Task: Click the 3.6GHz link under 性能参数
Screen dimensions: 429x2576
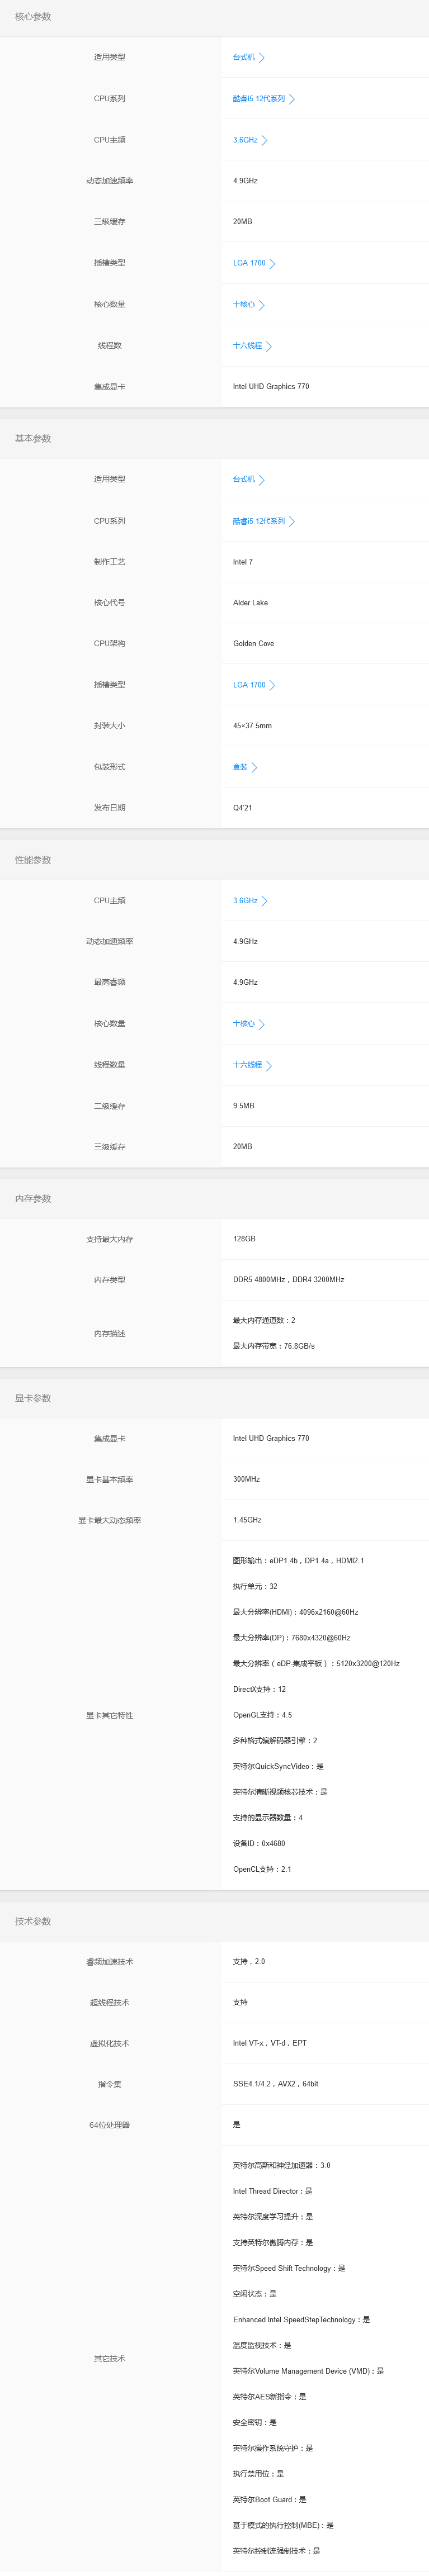Action: pyautogui.click(x=243, y=900)
